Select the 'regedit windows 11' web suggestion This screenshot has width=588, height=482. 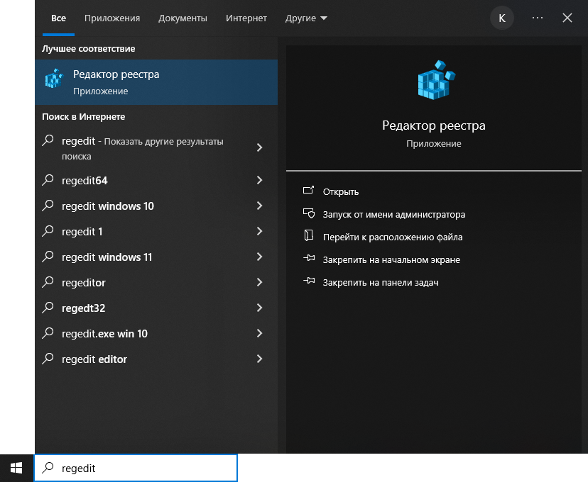coord(107,257)
